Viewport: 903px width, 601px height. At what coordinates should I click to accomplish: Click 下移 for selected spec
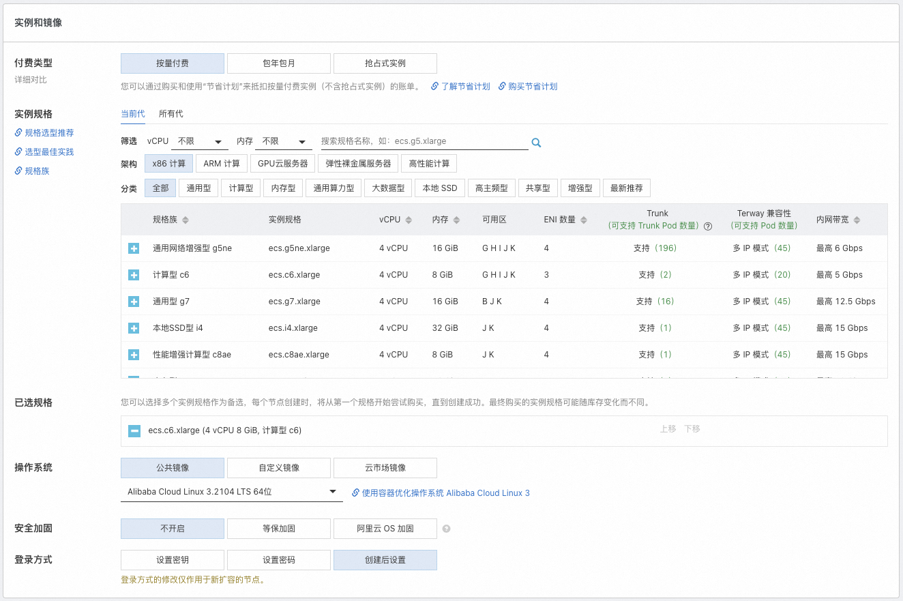(x=692, y=429)
